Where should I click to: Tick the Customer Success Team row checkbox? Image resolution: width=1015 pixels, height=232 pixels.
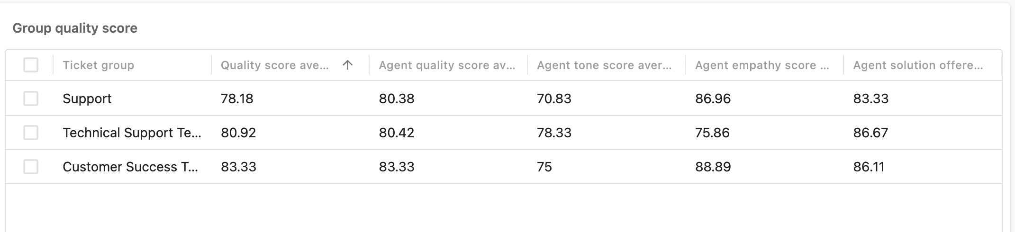click(x=31, y=167)
